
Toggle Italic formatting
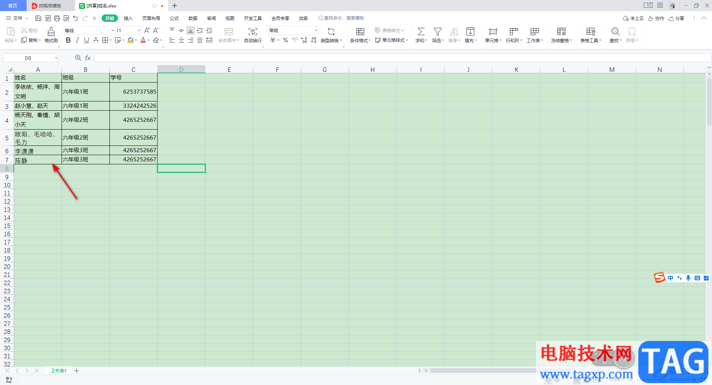(77, 40)
